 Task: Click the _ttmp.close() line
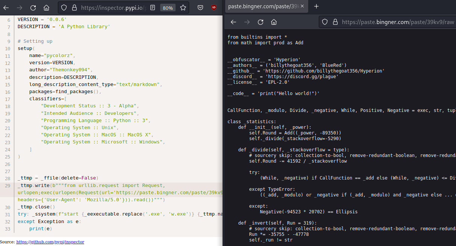click(36, 207)
